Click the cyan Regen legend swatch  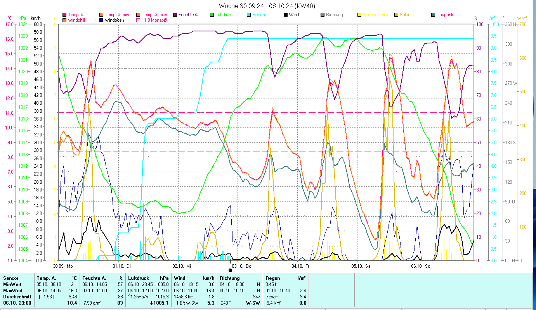[249, 15]
